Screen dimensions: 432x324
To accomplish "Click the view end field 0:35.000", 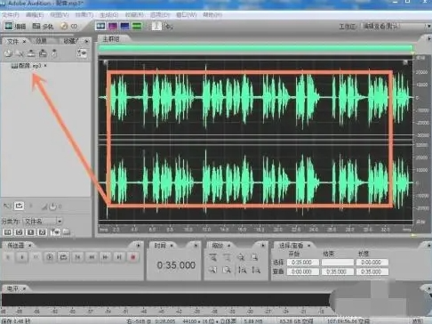I will tap(337, 271).
